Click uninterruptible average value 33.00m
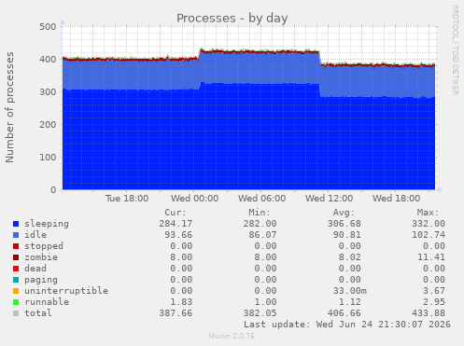Screen dimensions: 464x346 (350, 291)
